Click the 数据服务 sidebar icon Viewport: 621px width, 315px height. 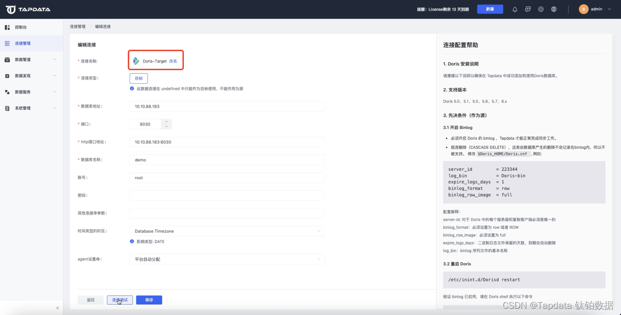(7, 92)
